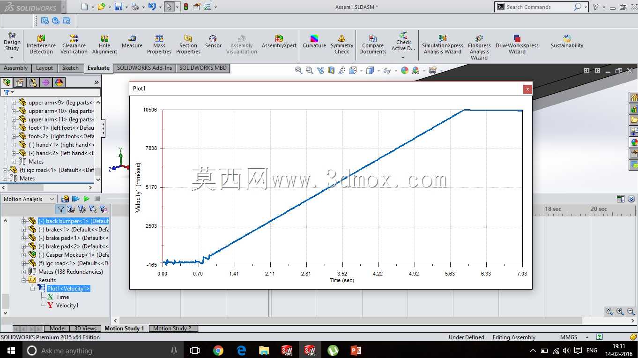
Task: Open the DisplayManager tab icon
Action: [59, 82]
